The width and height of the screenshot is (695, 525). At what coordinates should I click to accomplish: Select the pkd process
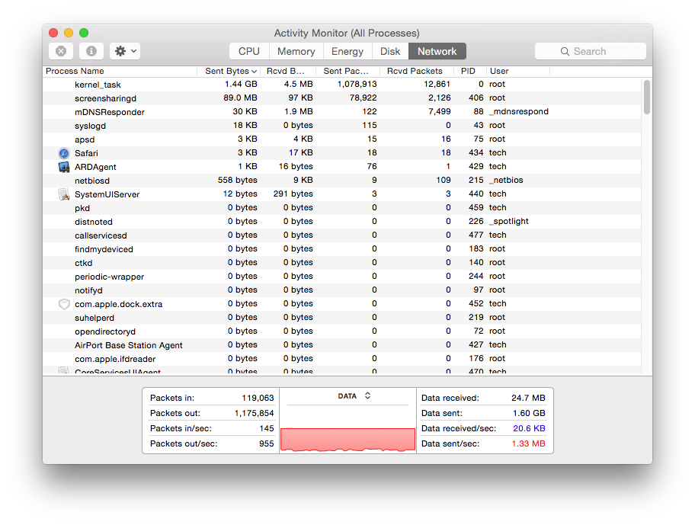pos(82,208)
